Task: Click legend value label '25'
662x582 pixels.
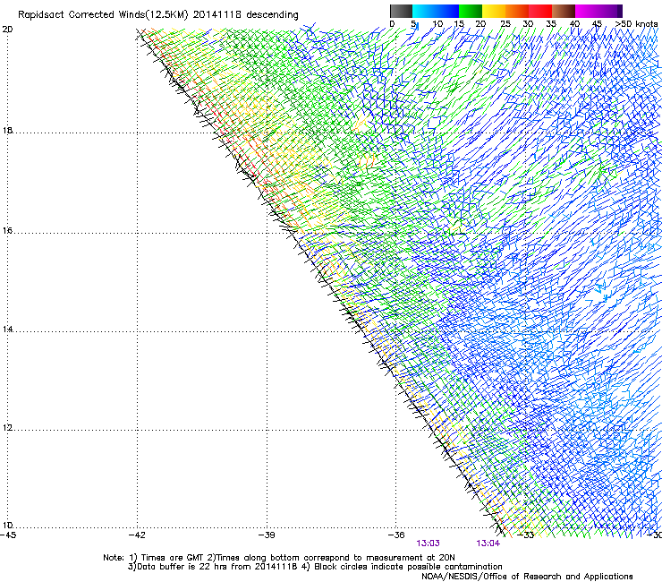Action: coord(505,24)
